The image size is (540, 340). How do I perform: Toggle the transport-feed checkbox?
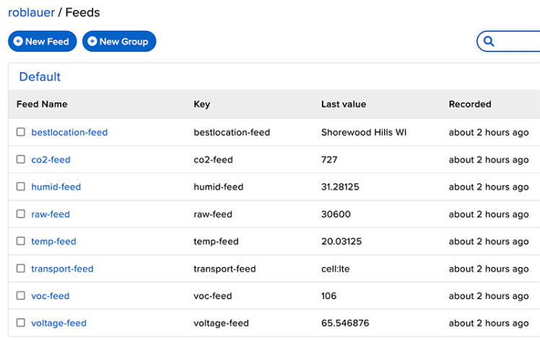[x=21, y=269]
